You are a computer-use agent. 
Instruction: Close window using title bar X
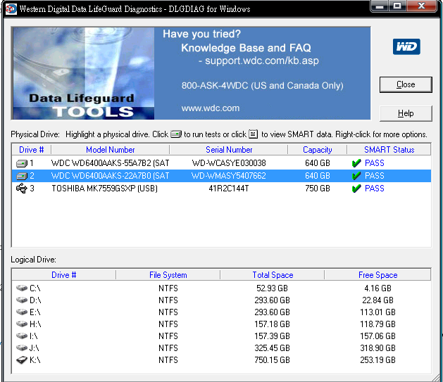pyautogui.click(x=422, y=6)
